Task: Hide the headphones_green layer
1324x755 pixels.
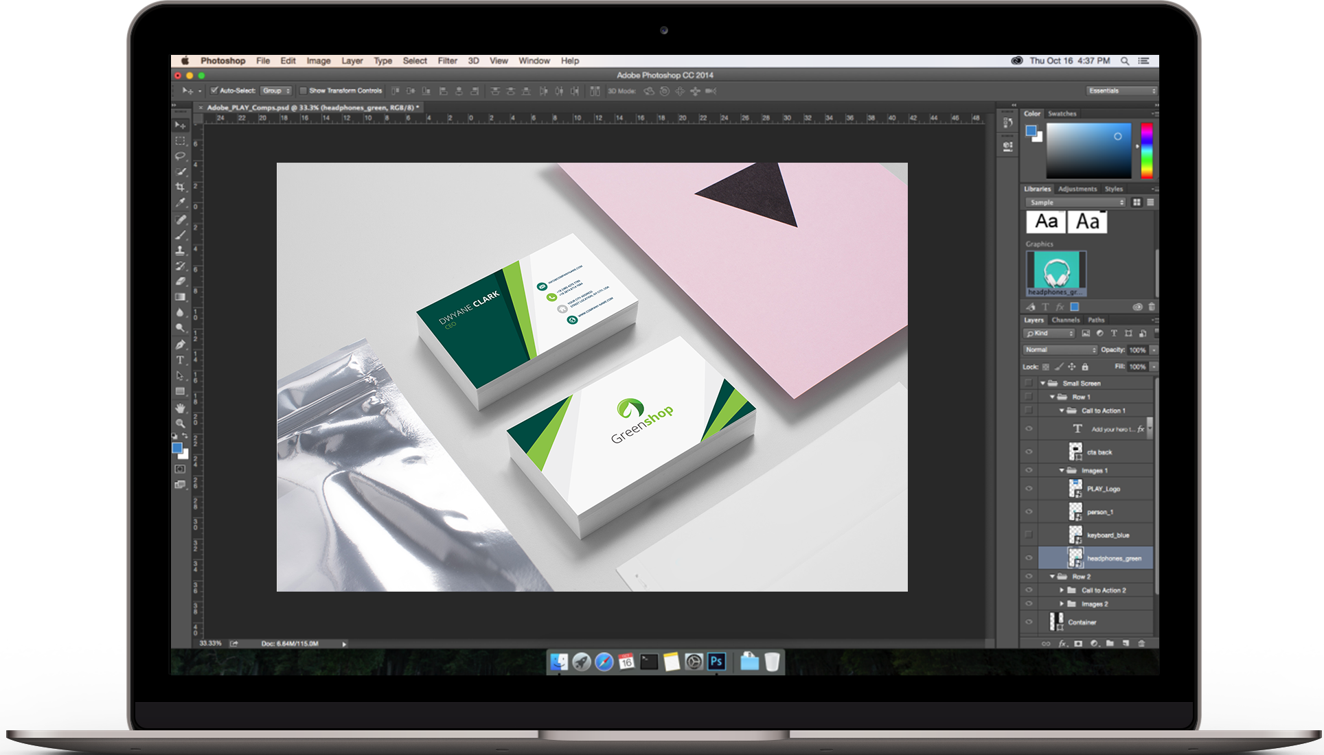Action: (x=1029, y=558)
